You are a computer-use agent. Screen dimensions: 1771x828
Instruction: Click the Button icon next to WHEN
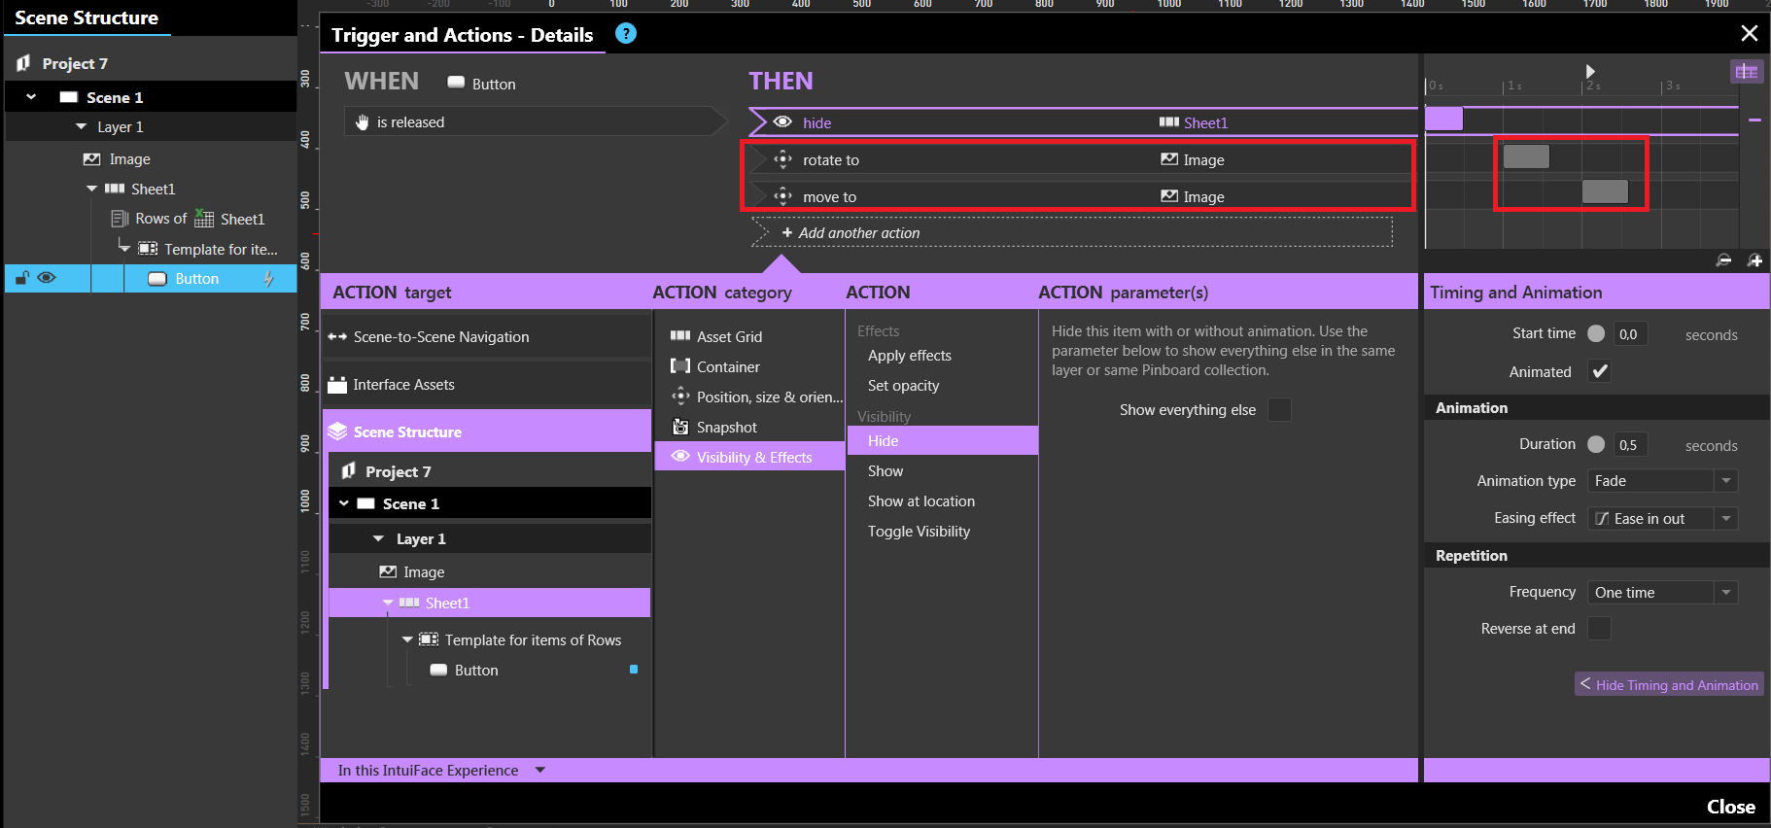(x=456, y=83)
